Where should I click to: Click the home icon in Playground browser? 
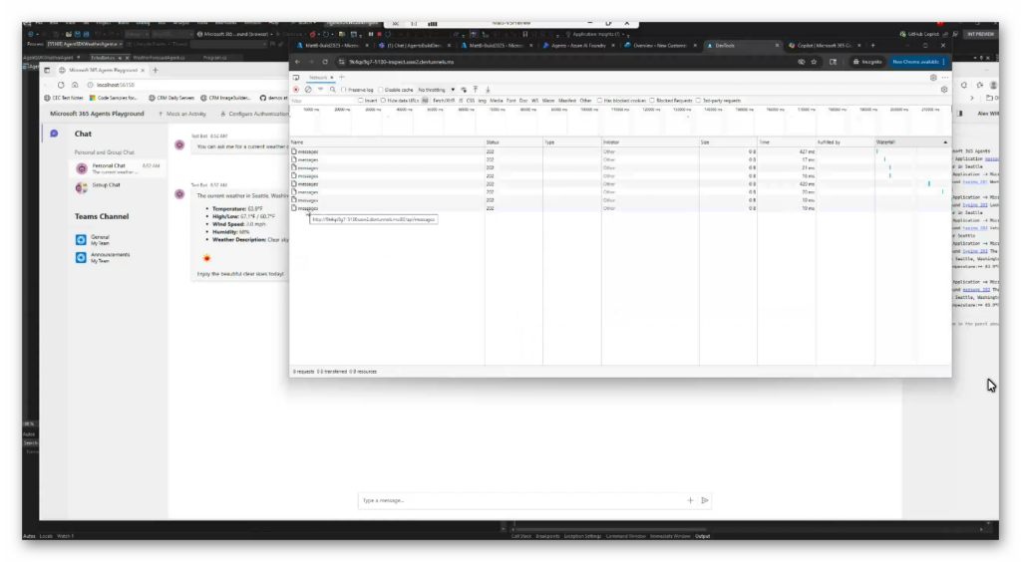pyautogui.click(x=75, y=86)
